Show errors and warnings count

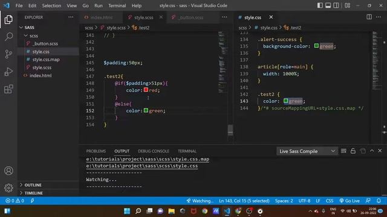[15, 201]
